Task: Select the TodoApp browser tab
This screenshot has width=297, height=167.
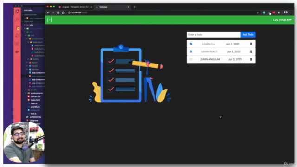Action: pos(112,7)
